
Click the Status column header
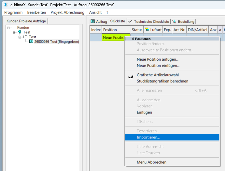point(137,30)
